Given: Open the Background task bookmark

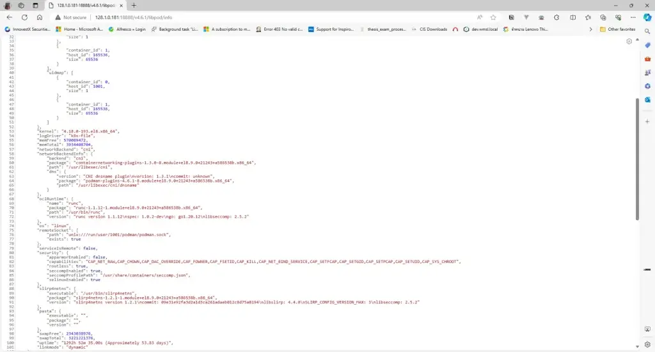Looking at the screenshot, I should [175, 29].
